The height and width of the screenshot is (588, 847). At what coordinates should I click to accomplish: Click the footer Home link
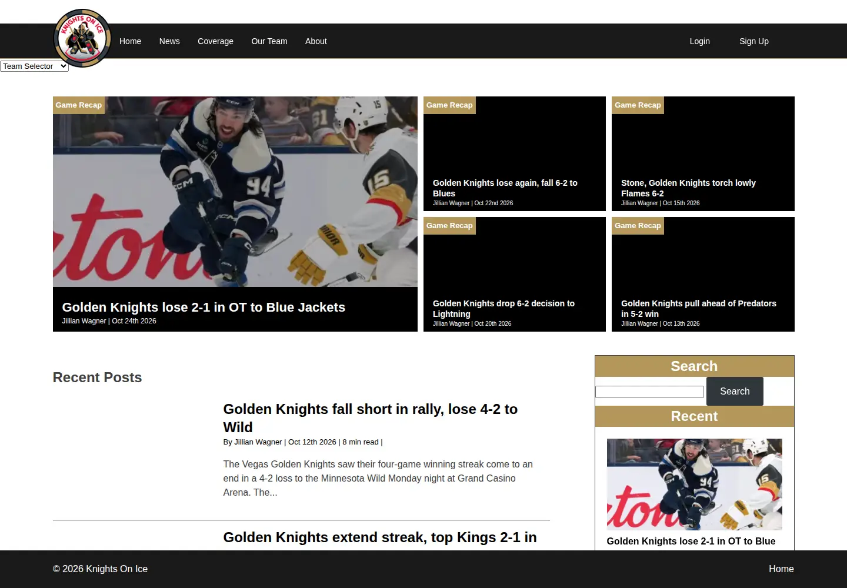point(781,569)
